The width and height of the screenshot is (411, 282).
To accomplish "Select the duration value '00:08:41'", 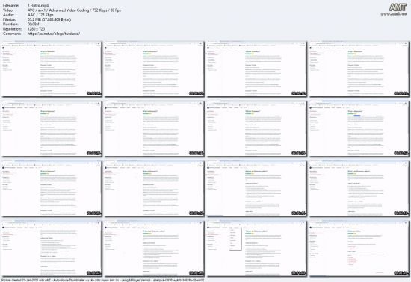I will point(34,25).
